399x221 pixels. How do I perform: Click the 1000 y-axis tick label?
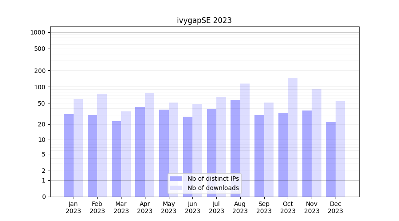(38, 32)
